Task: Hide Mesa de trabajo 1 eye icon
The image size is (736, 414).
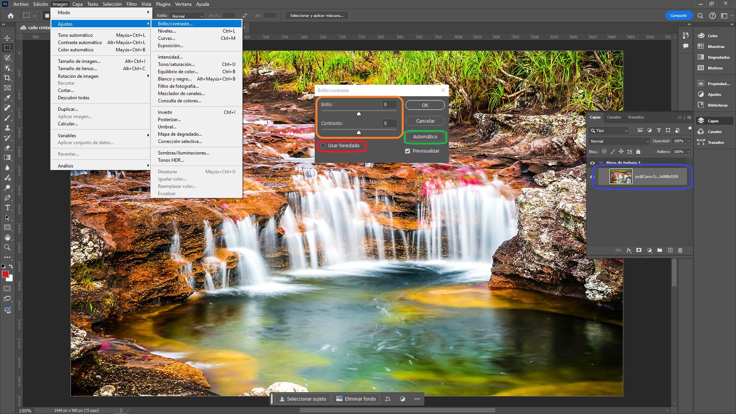Action: point(592,163)
